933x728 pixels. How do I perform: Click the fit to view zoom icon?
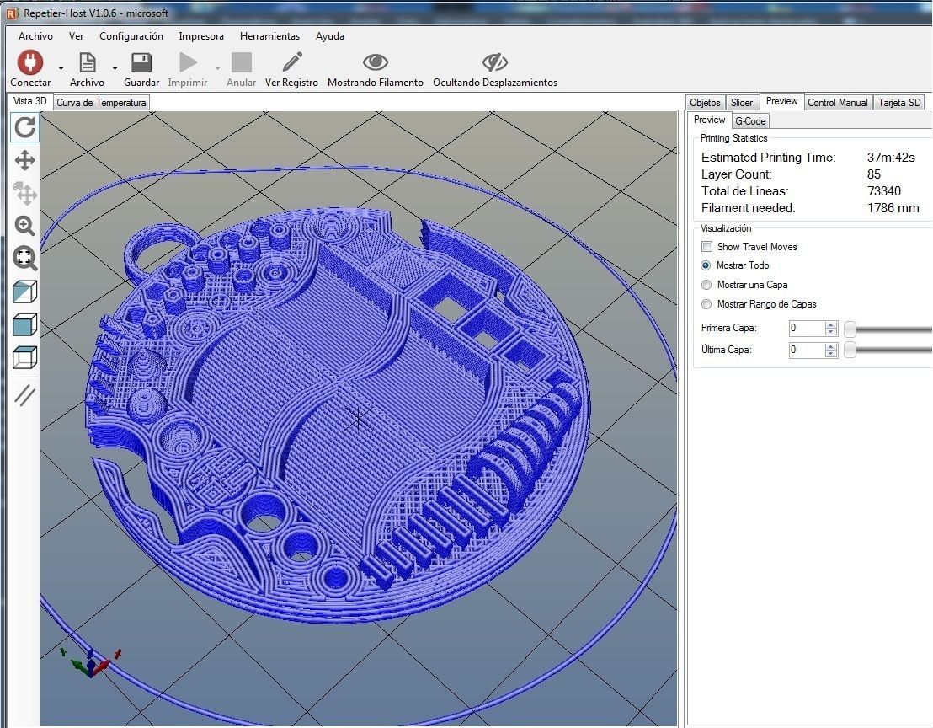tap(25, 259)
